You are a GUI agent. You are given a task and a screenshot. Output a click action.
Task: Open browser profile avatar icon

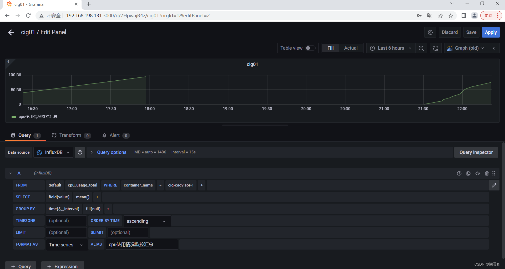[x=474, y=16]
